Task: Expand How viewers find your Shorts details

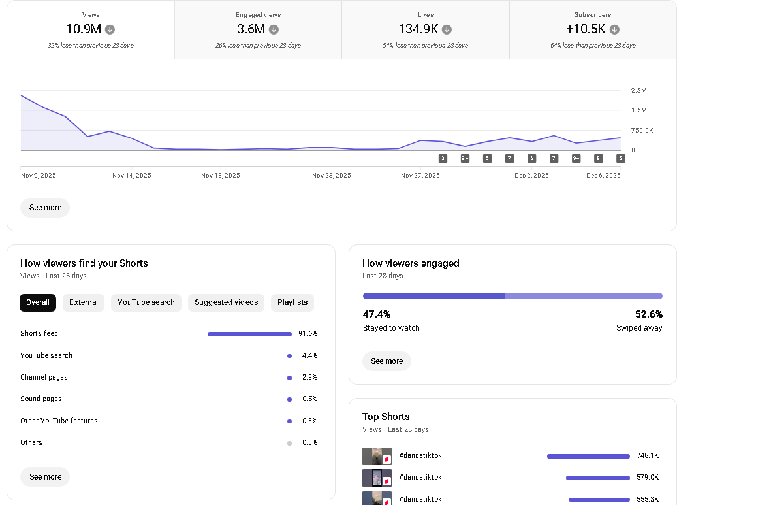Action: pos(45,477)
